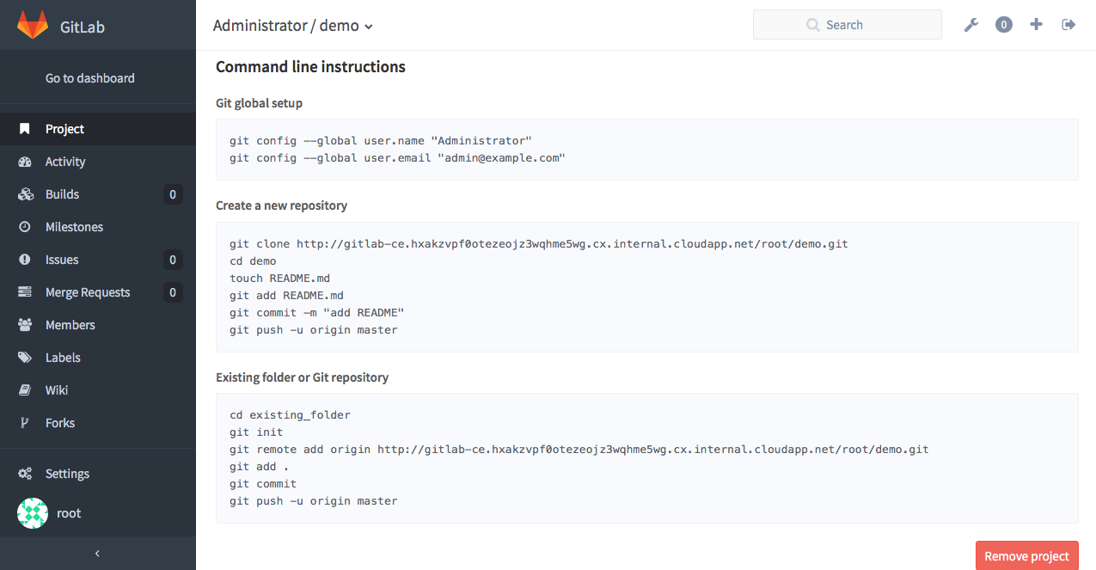This screenshot has height=570, width=1096.
Task: Select Labels in the sidebar
Action: point(63,357)
